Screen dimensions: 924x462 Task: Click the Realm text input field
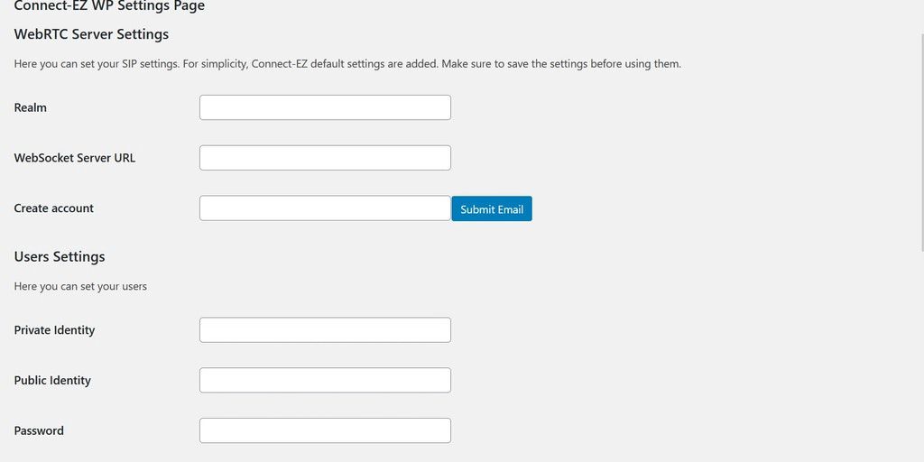tap(325, 107)
